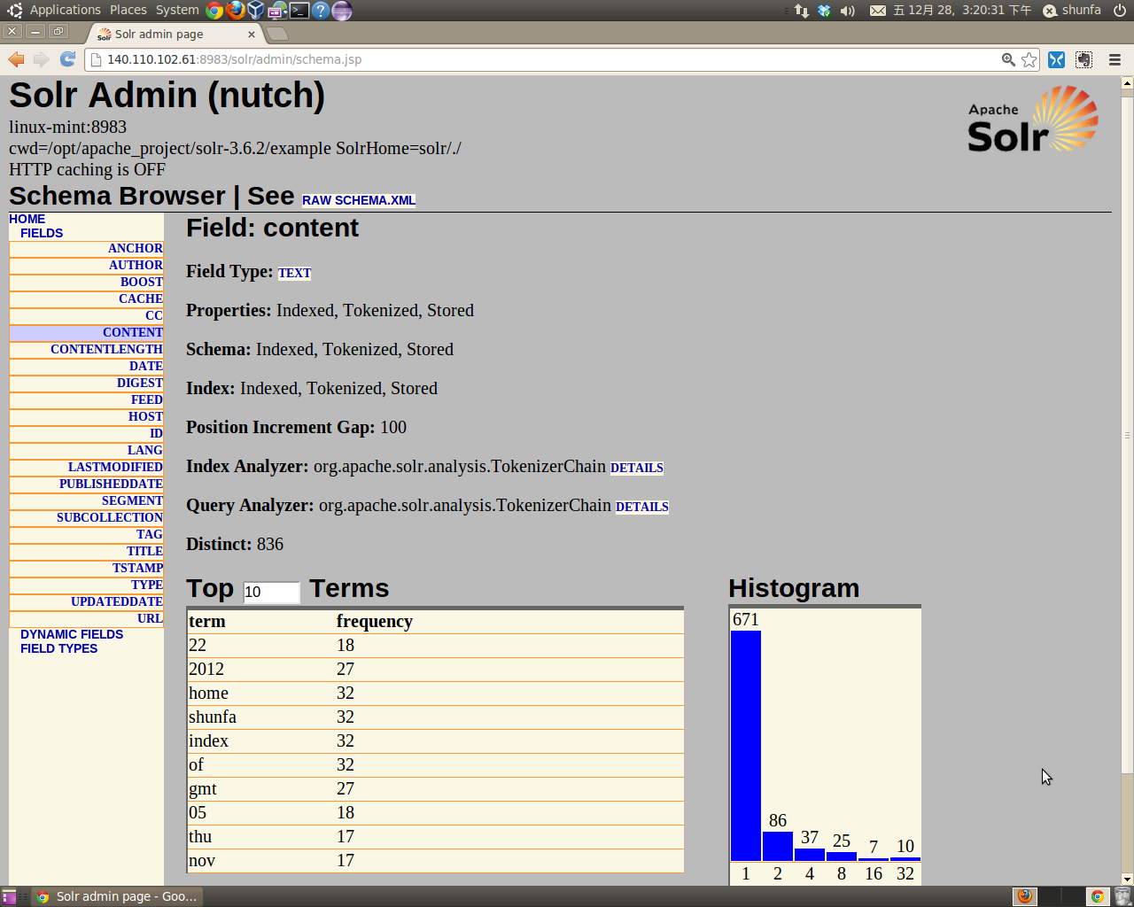Image resolution: width=1134 pixels, height=907 pixels.
Task: Select the BOOST field
Action: click(x=87, y=282)
